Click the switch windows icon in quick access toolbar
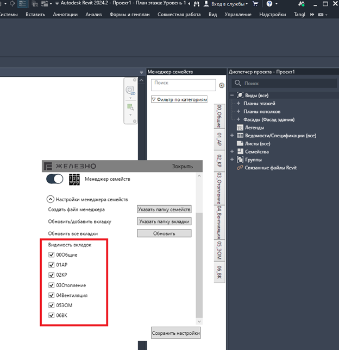Viewport: 339px width, 350px height. [45, 4]
